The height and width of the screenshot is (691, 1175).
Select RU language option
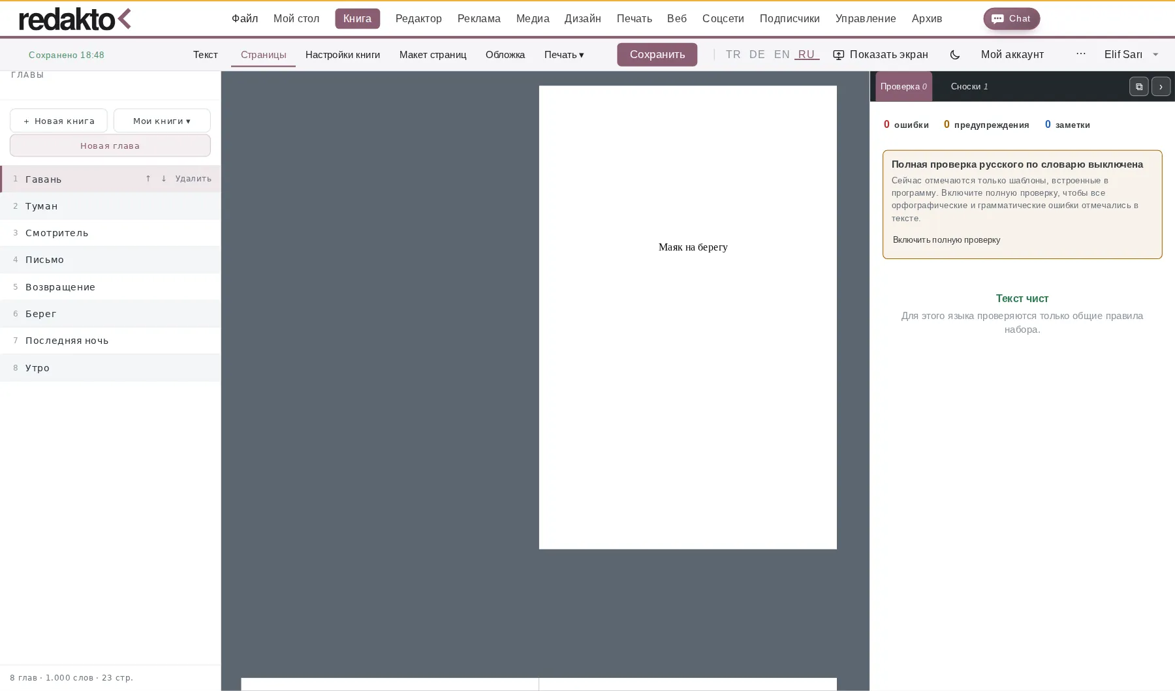pos(807,55)
